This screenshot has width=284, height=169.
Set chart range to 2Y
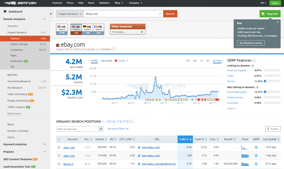tap(208, 61)
